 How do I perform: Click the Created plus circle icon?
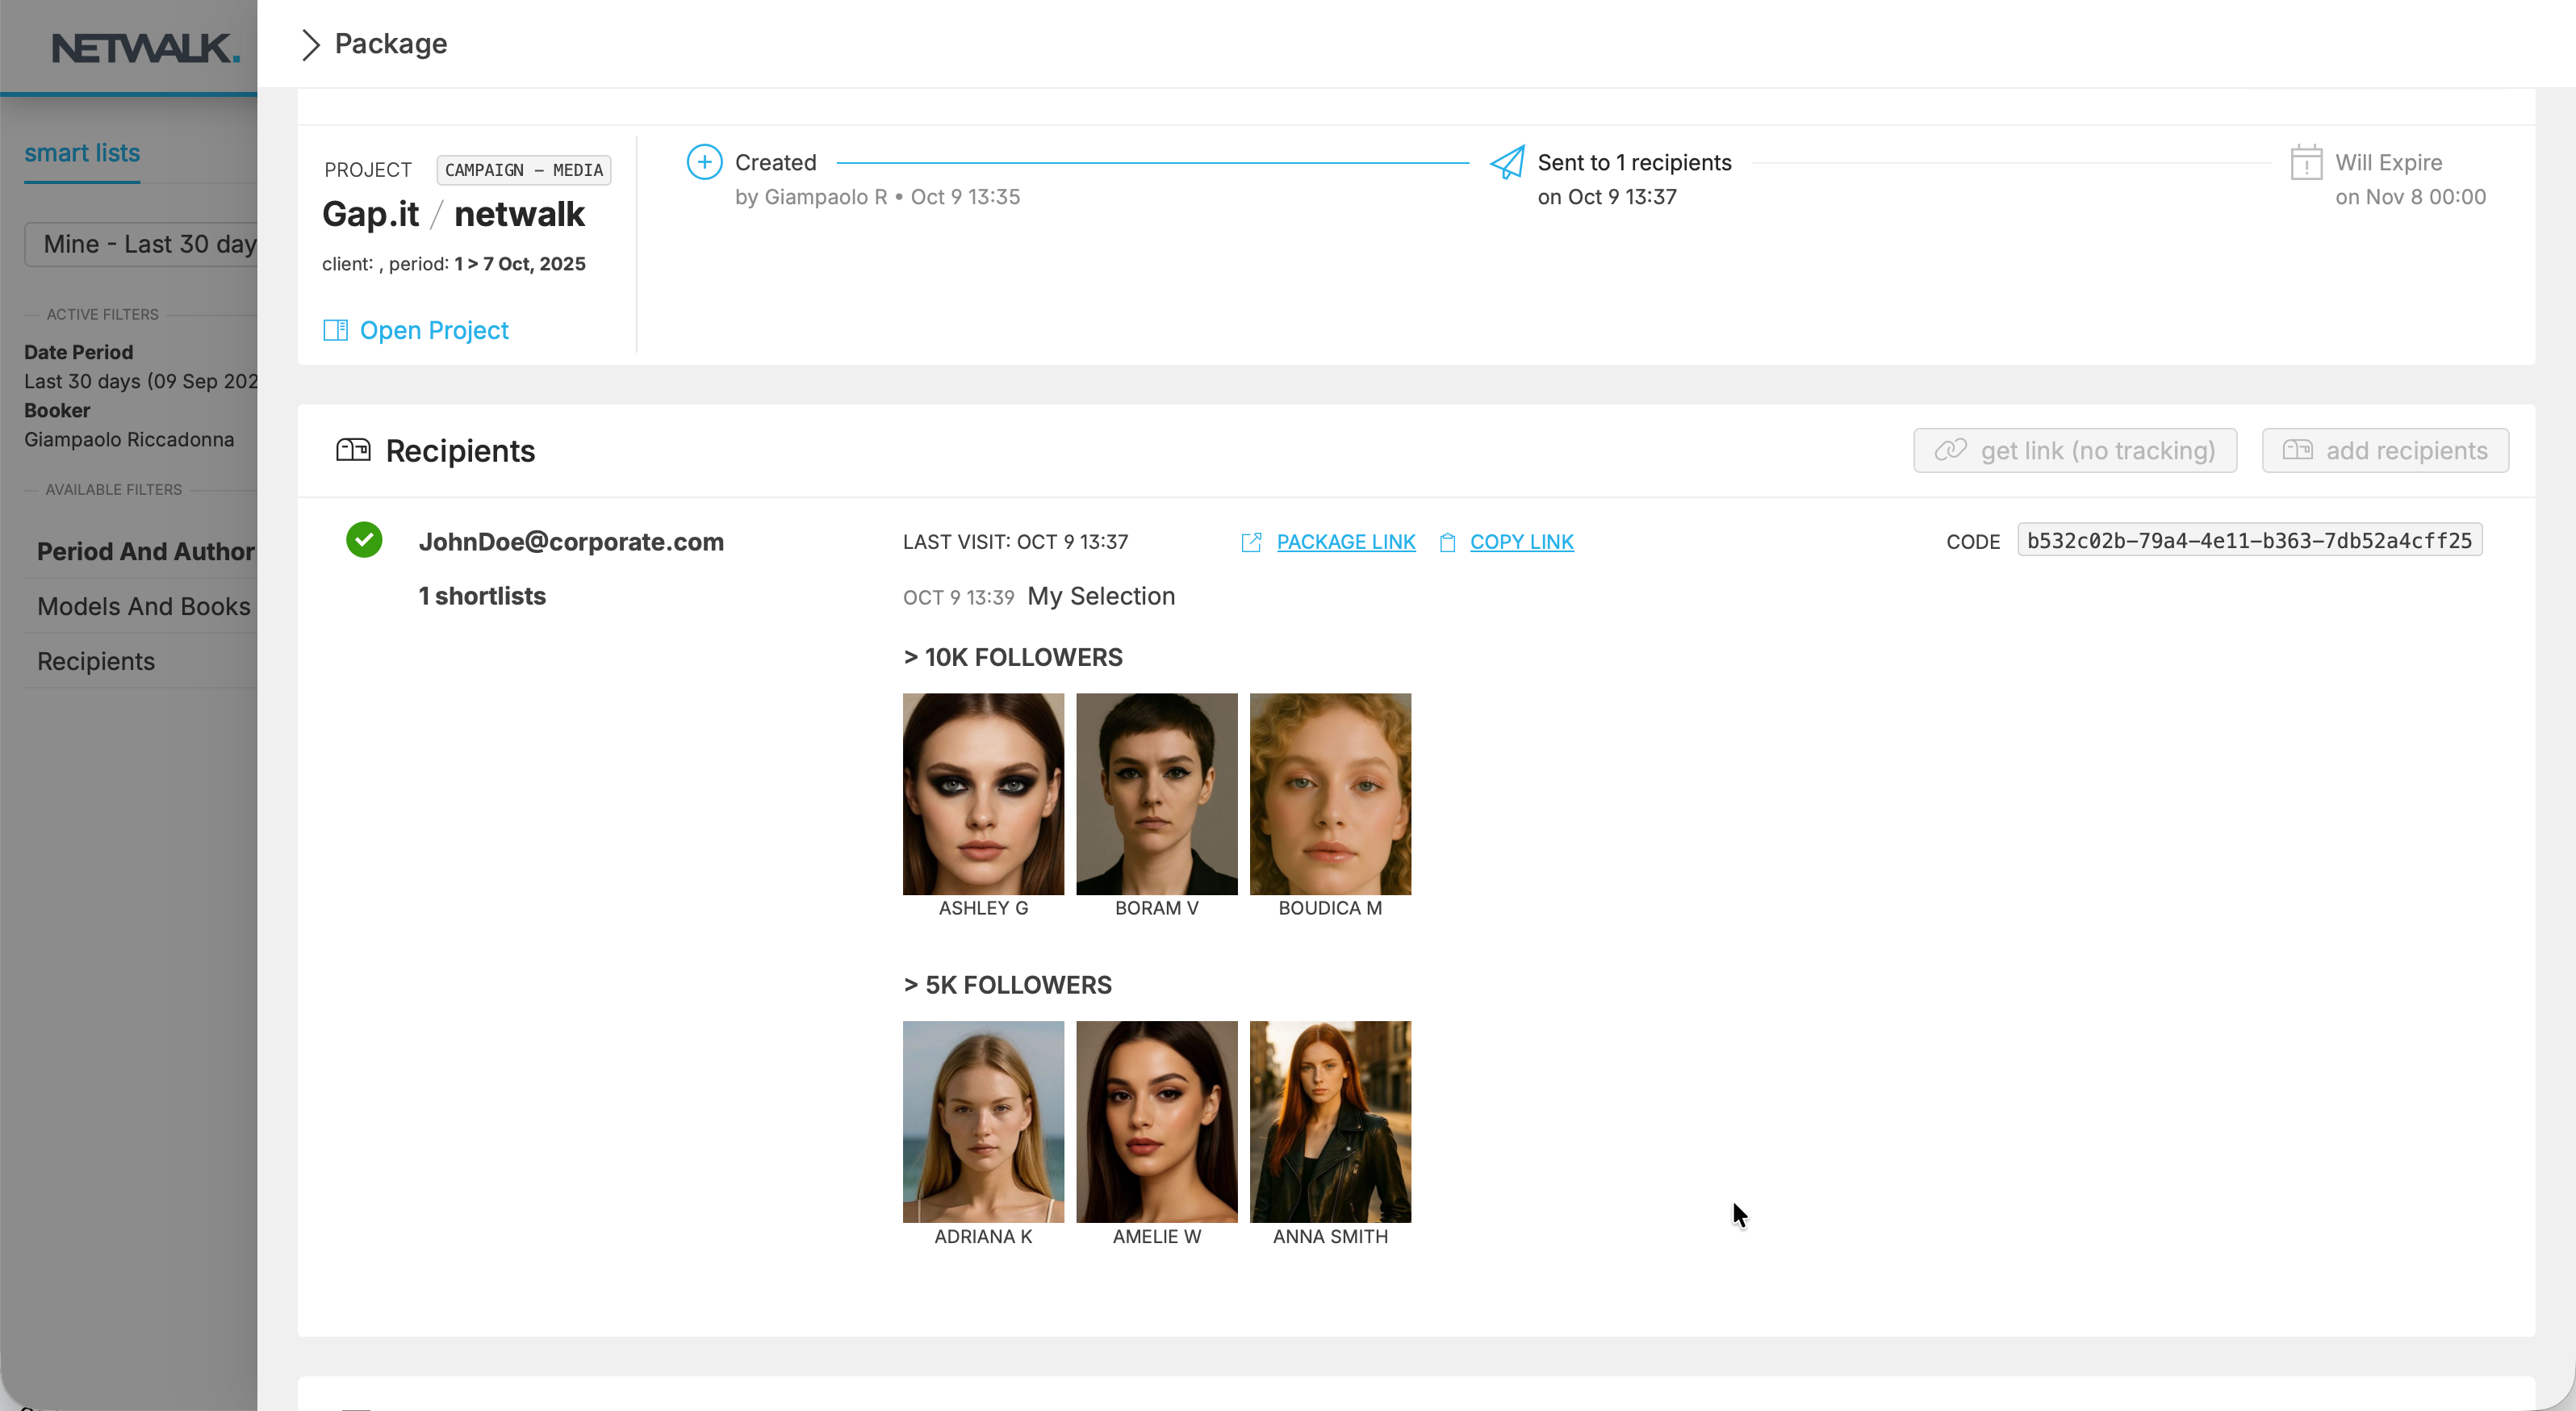[x=704, y=162]
